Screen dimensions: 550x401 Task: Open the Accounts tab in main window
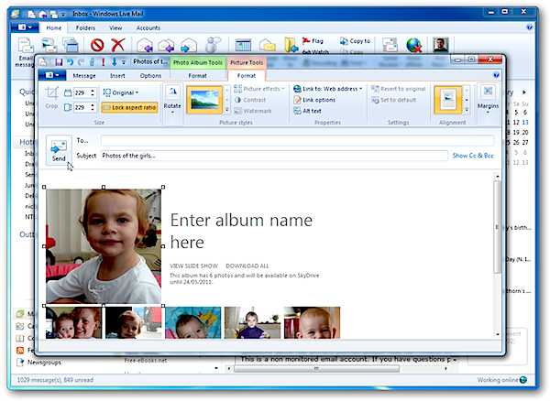(148, 28)
